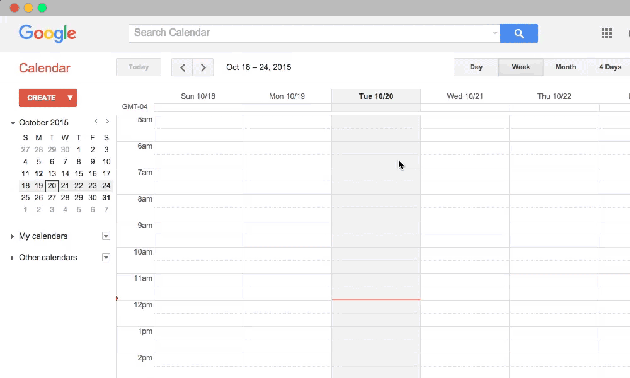Click the Other calendars label
This screenshot has height=378, width=630.
[x=48, y=258]
